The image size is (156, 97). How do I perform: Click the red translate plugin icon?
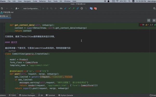click(x=95, y=9)
